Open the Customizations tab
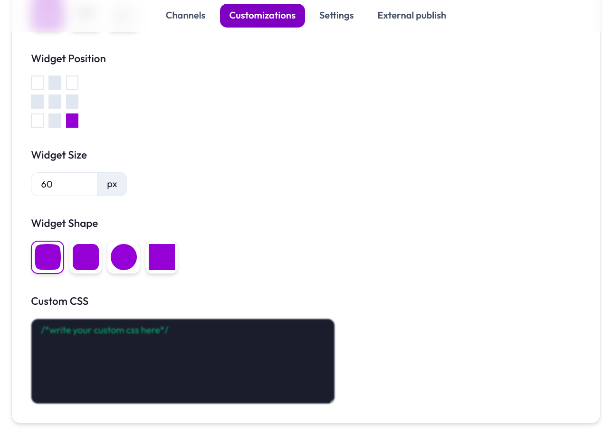This screenshot has height=432, width=611. [262, 16]
